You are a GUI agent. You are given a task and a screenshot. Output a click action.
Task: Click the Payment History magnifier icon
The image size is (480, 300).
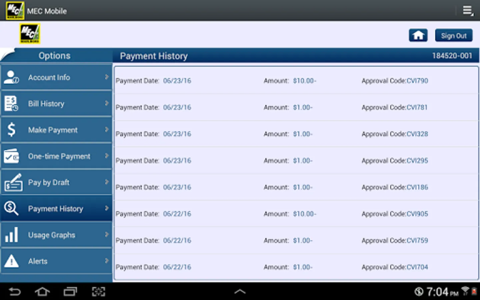coord(11,208)
